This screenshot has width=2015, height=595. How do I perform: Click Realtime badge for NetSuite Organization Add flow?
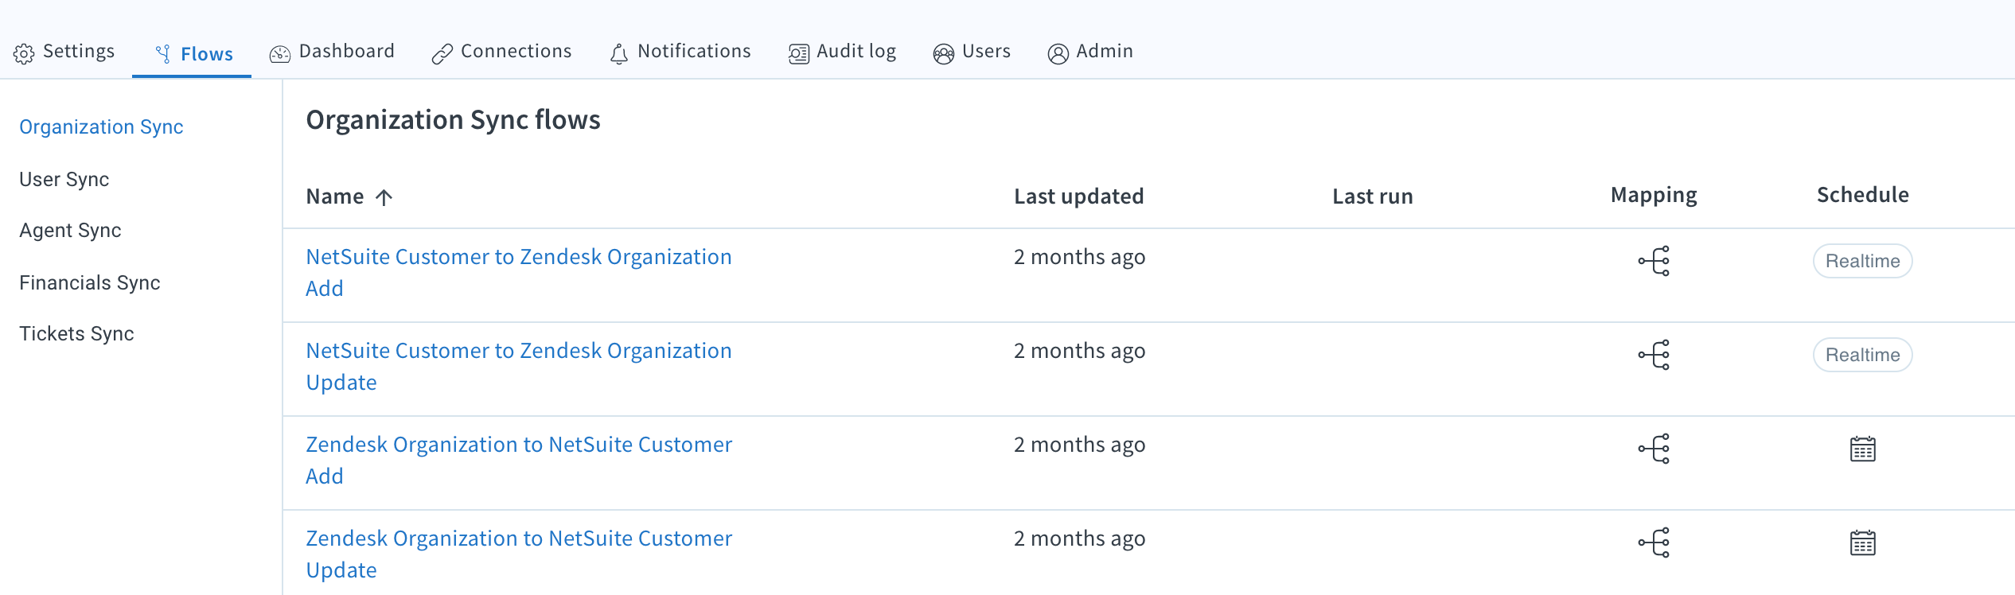1862,261
